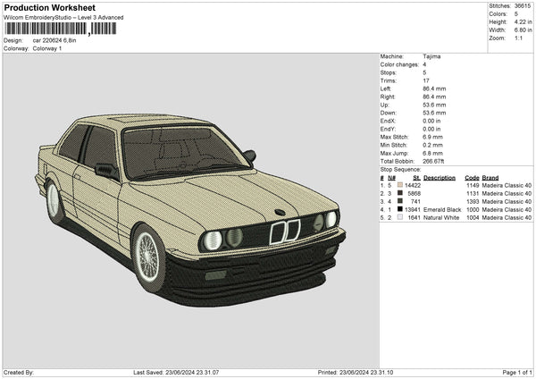
Task: Click the Machine value 'Tajima'
Action: (x=431, y=56)
